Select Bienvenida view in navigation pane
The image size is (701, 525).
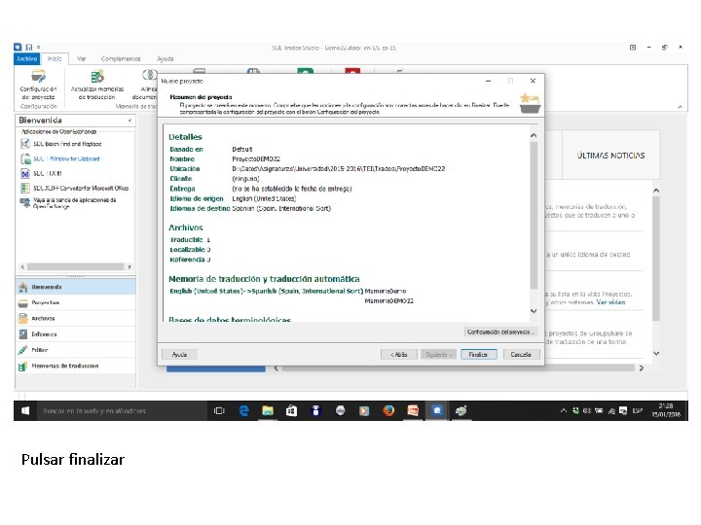[x=76, y=287]
